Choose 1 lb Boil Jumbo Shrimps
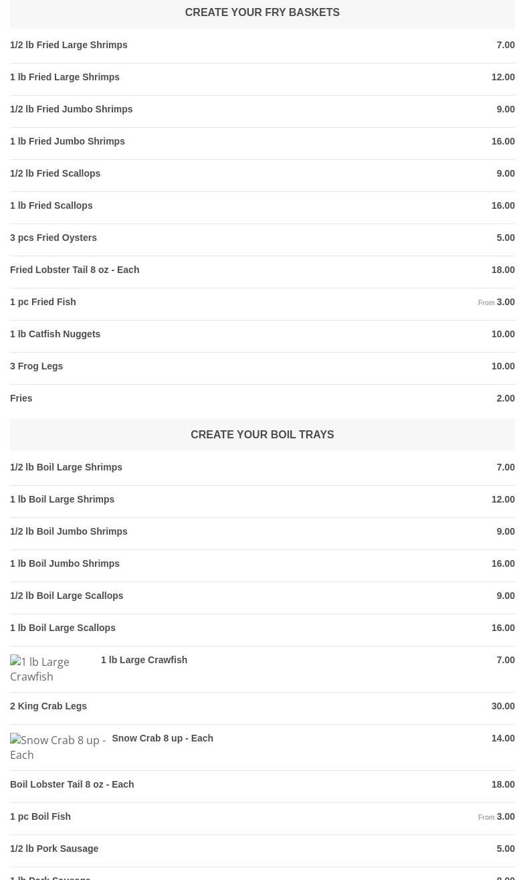This screenshot has width=525, height=880. coord(65,563)
